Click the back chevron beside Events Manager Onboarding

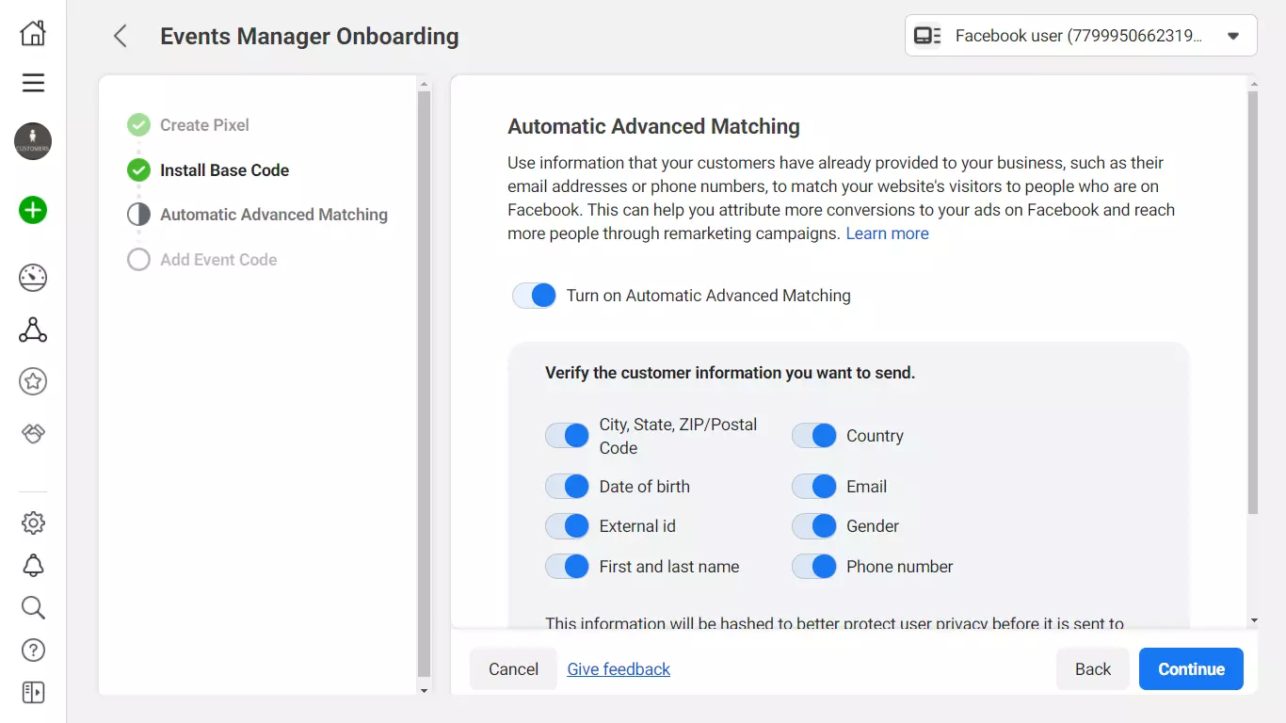coord(120,36)
